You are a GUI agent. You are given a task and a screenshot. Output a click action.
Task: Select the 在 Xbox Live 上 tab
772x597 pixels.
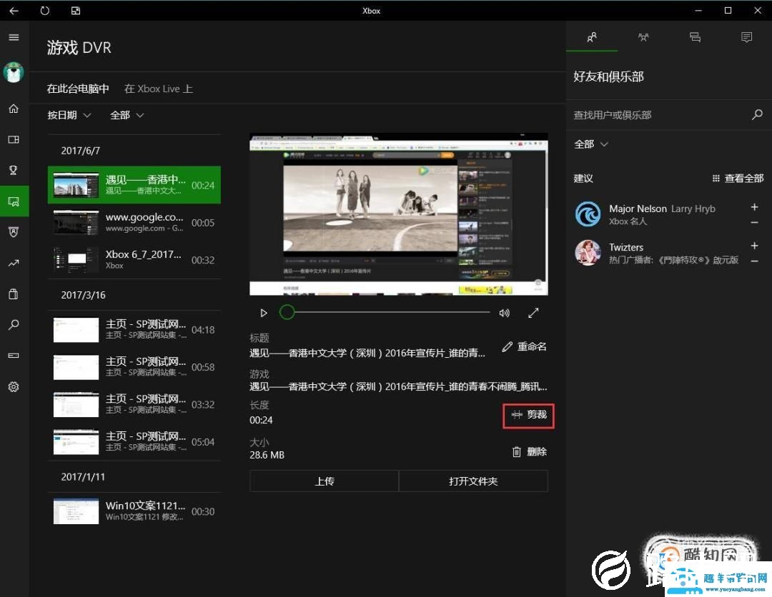[x=159, y=89]
